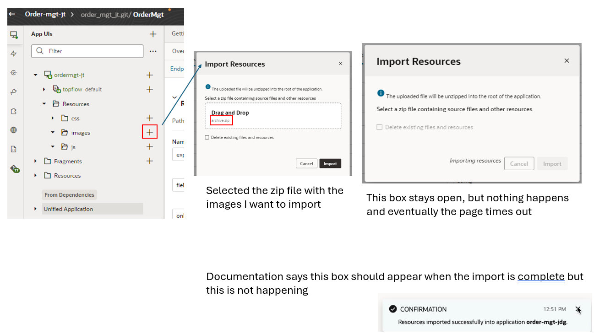This screenshot has height=334, width=599.
Task: Click the back arrow next to Order-mgt-jt
Action: tap(12, 14)
